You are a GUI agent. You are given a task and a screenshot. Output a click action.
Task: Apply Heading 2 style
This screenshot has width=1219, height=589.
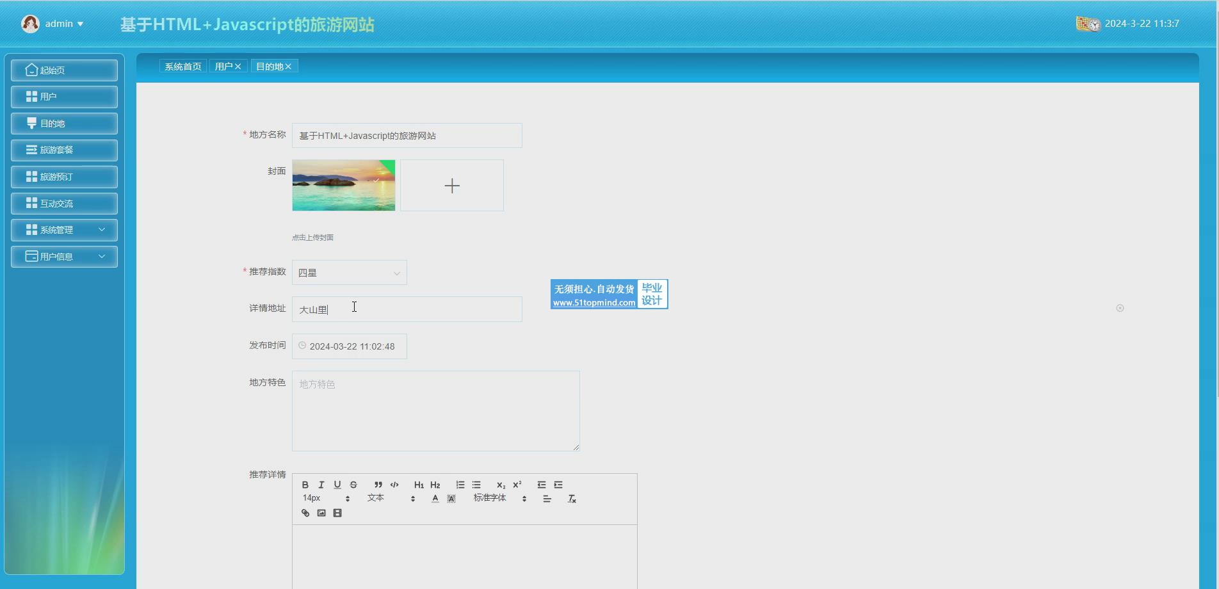pos(435,485)
